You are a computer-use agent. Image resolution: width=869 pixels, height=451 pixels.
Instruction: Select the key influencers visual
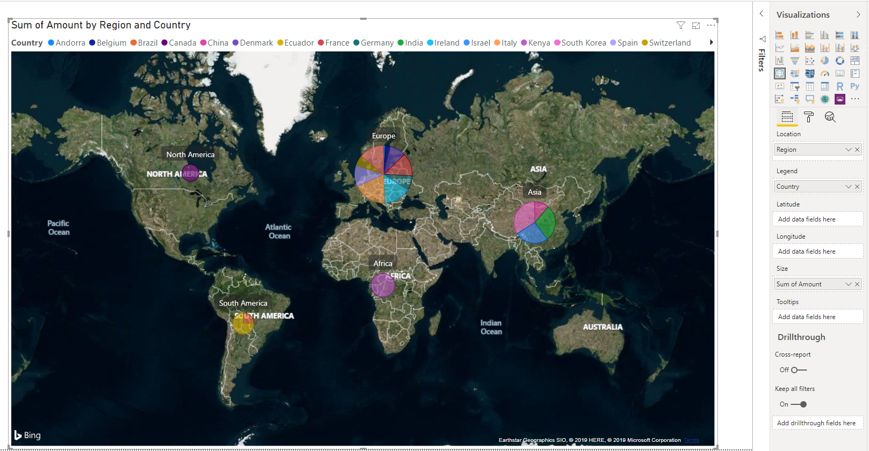click(780, 99)
